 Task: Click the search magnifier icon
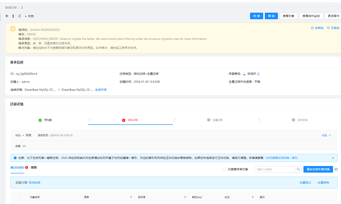[x=298, y=169]
